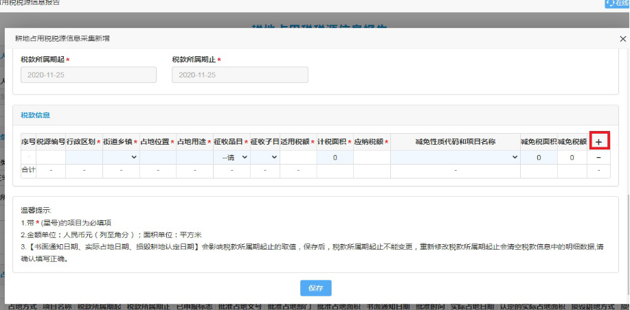Click the 占地用途 input cell
Screen dimensions: 630x310
(x=194, y=157)
